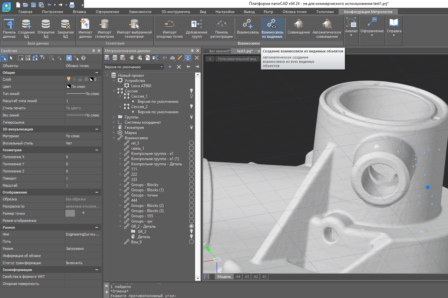Open the Версия по умолчанию dropdown
This screenshot has width=448, height=298.
pos(161,67)
